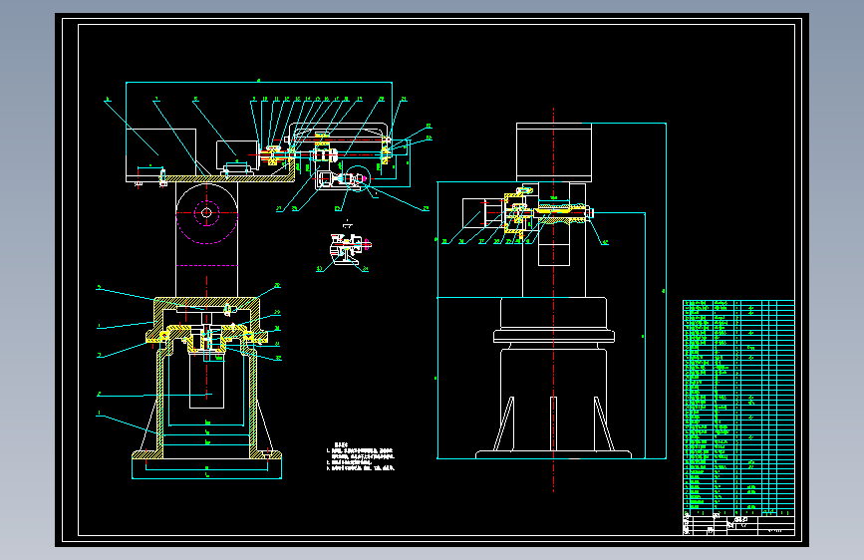The height and width of the screenshot is (560, 864).
Task: Click the white motor box atop side view
Action: pyautogui.click(x=554, y=152)
